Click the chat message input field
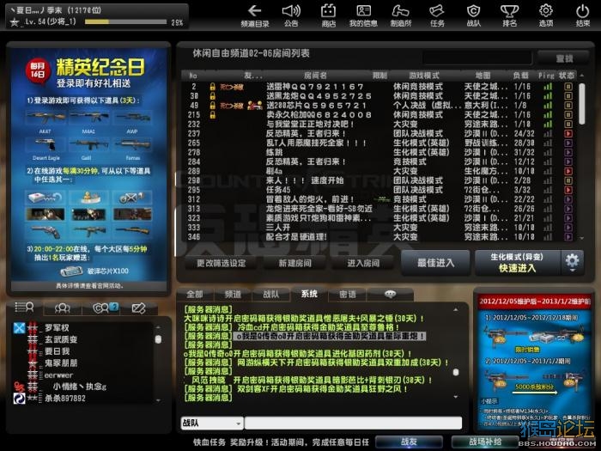The height and width of the screenshot is (451, 601). pos(353,423)
